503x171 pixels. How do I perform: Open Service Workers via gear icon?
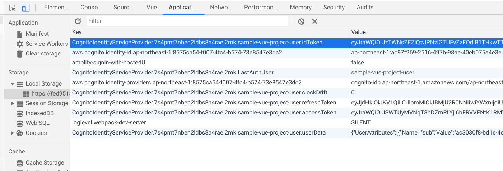(20, 44)
